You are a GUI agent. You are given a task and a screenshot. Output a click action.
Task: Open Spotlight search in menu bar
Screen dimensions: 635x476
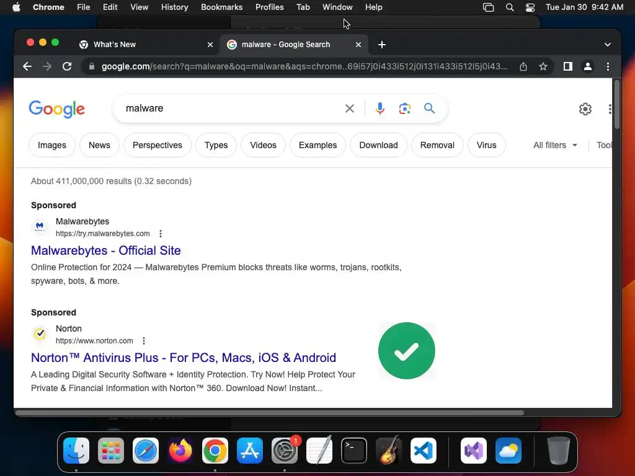(x=510, y=7)
